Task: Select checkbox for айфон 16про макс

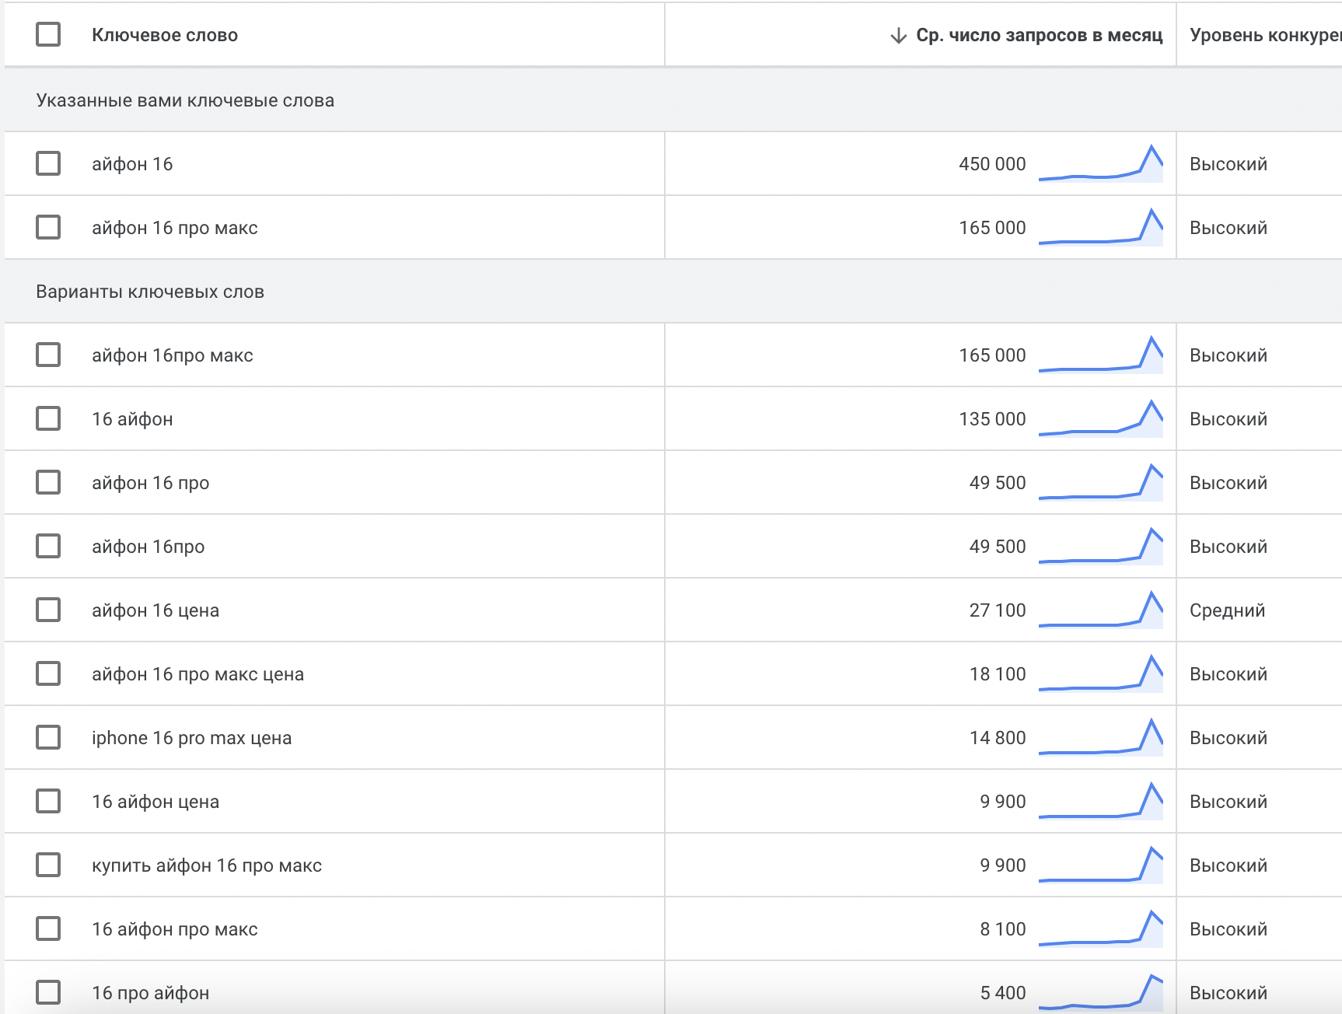Action: [x=48, y=355]
